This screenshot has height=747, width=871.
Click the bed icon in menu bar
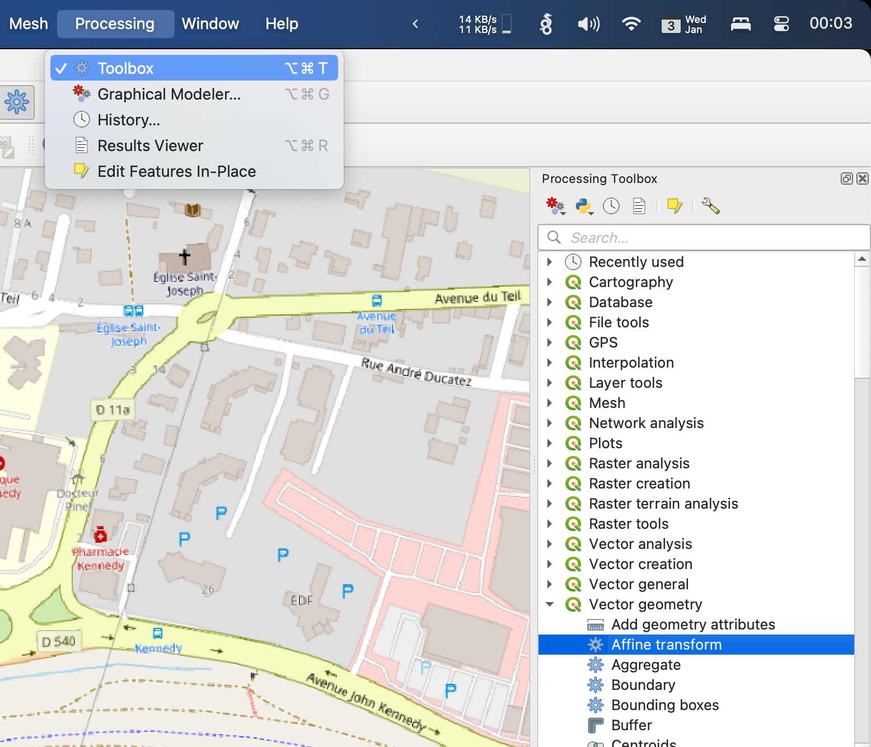point(741,24)
